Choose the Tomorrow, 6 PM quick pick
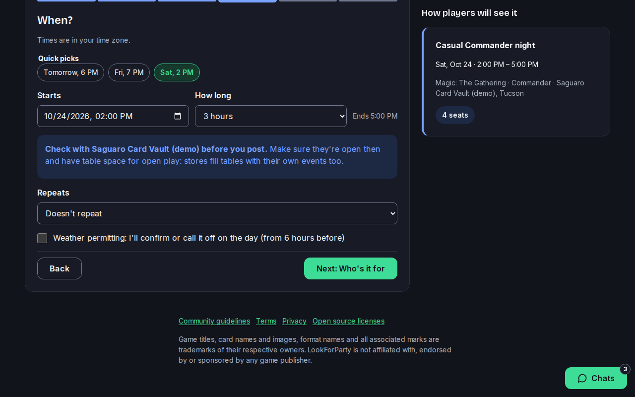 [70, 72]
